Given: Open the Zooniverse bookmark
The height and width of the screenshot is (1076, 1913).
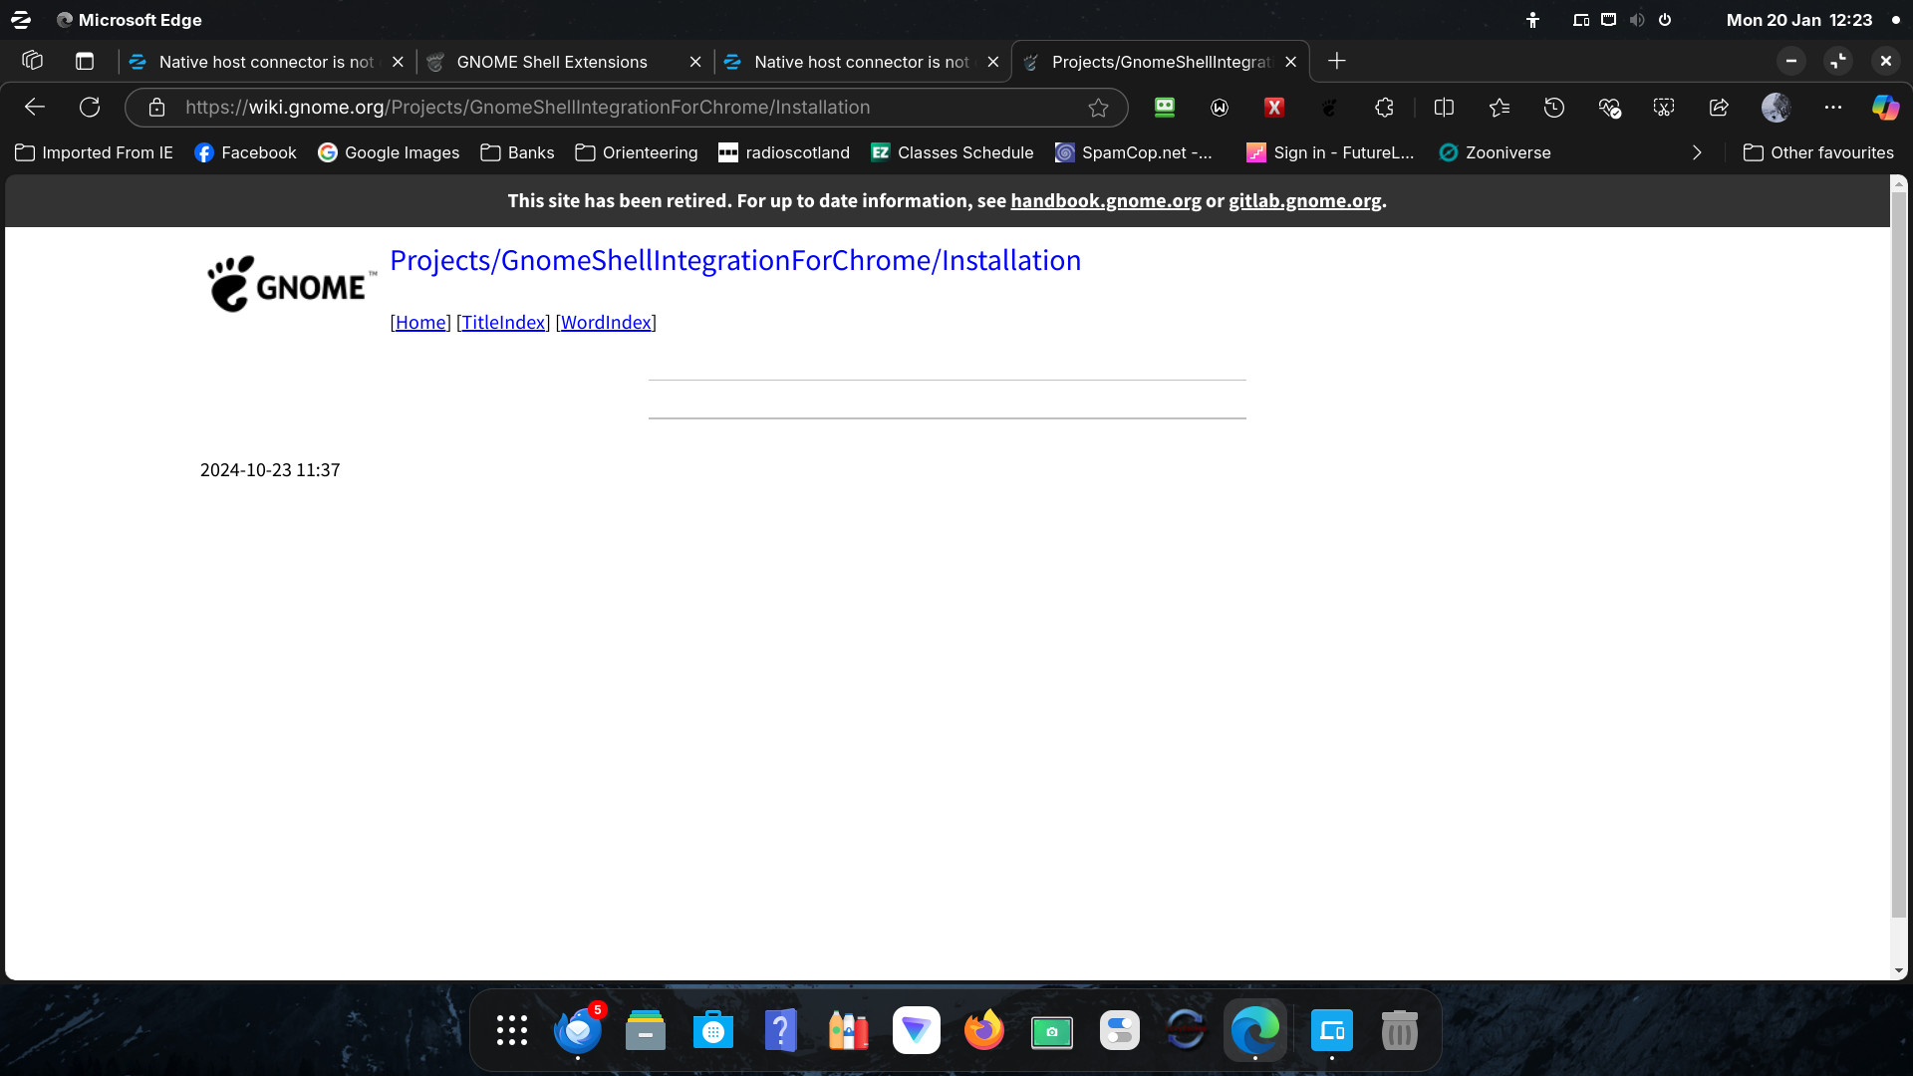Looking at the screenshot, I should click(1495, 152).
